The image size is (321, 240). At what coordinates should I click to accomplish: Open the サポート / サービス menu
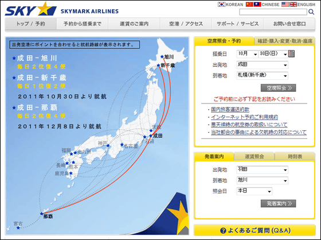pyautogui.click(x=238, y=24)
